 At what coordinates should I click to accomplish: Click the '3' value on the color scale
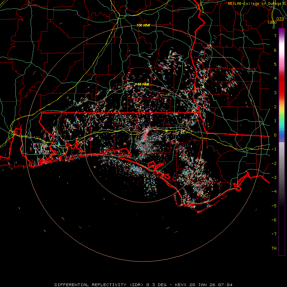[x=275, y=92]
